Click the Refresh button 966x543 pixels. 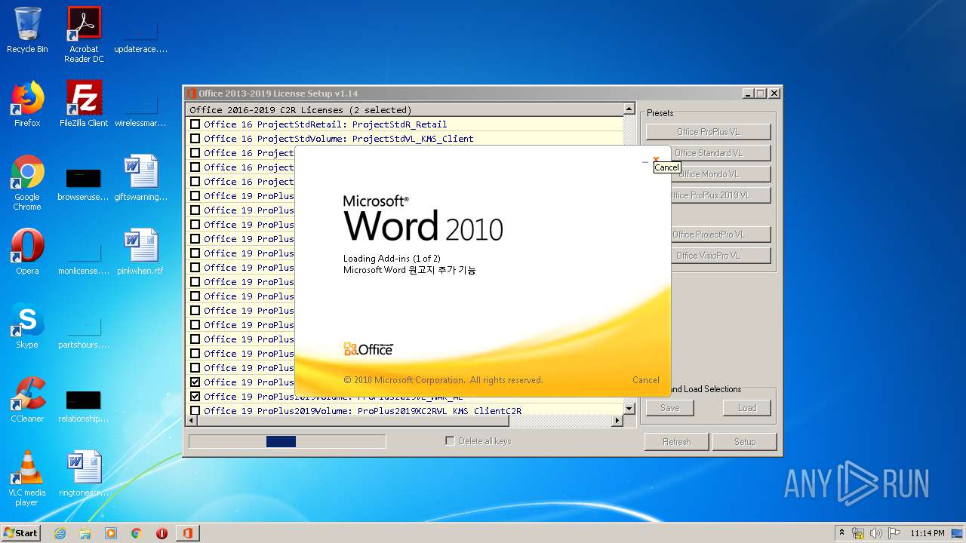(677, 442)
